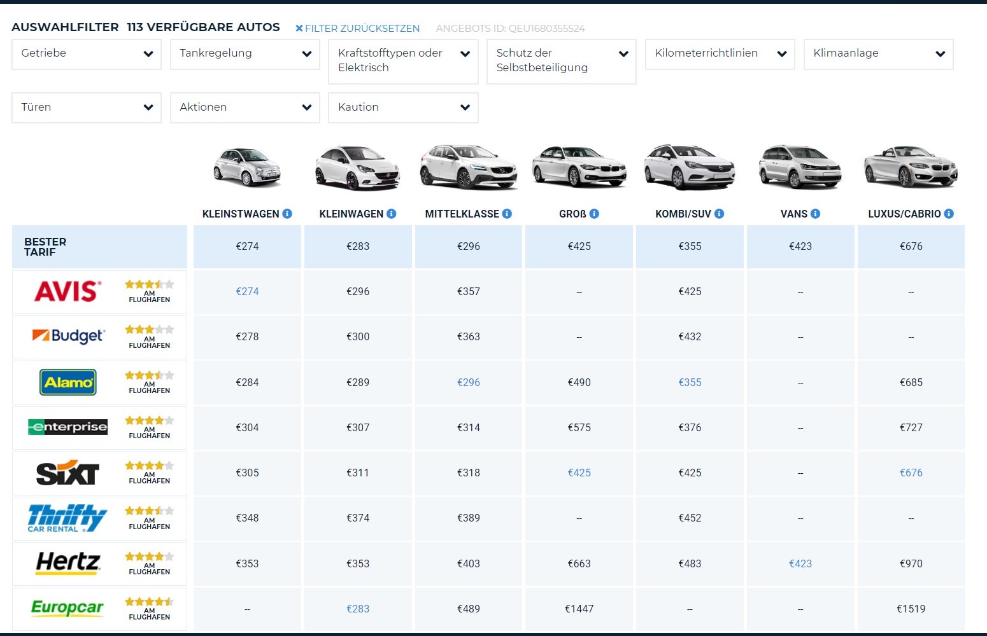Screen dimensions: 987x636
Task: Open Vans info icon
Action: (815, 214)
